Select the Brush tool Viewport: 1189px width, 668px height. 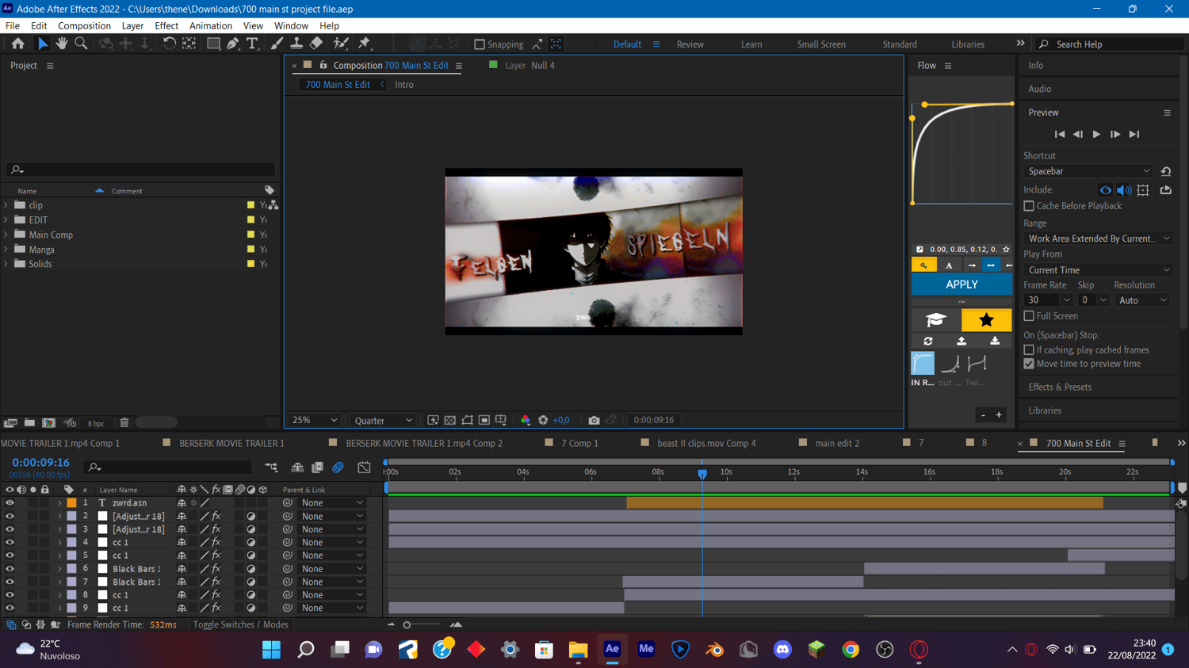(x=277, y=44)
